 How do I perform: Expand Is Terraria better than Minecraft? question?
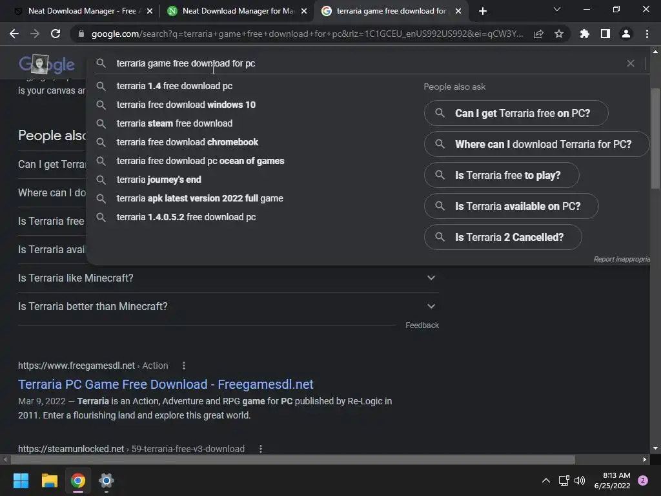point(228,306)
